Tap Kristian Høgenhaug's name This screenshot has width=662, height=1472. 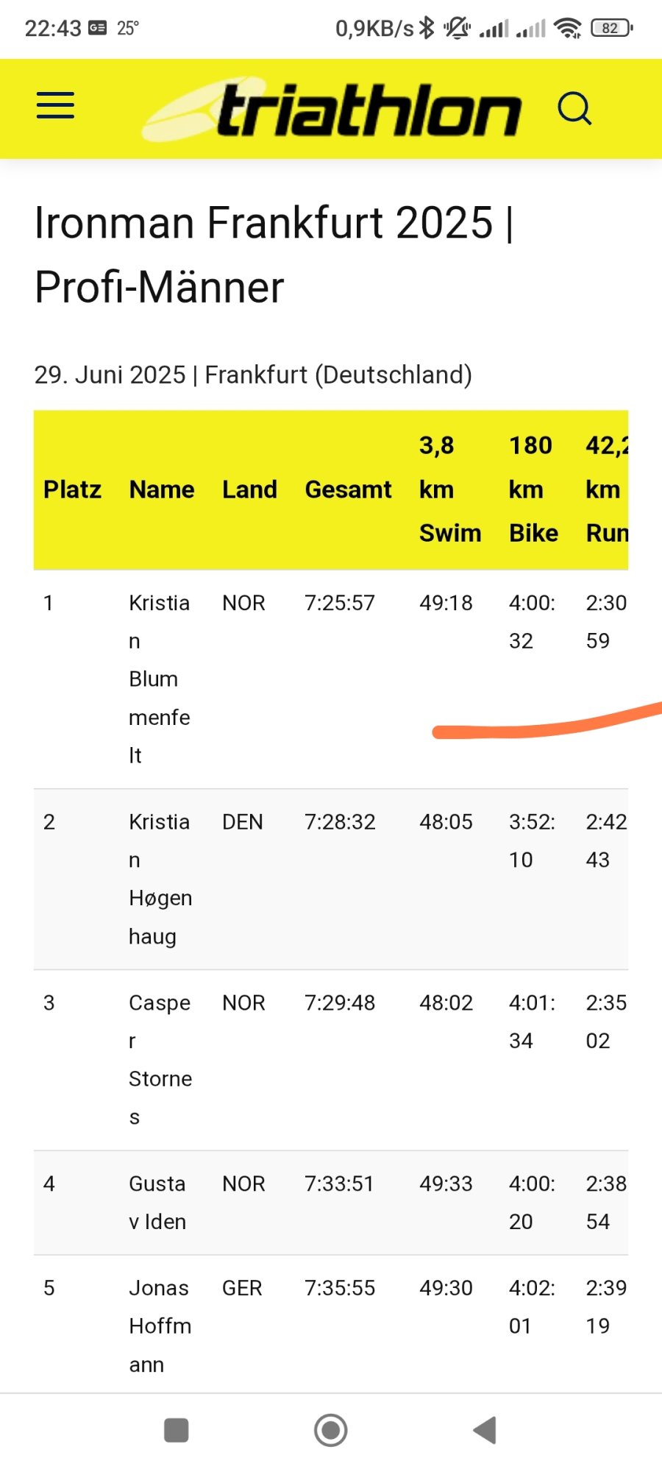(160, 879)
